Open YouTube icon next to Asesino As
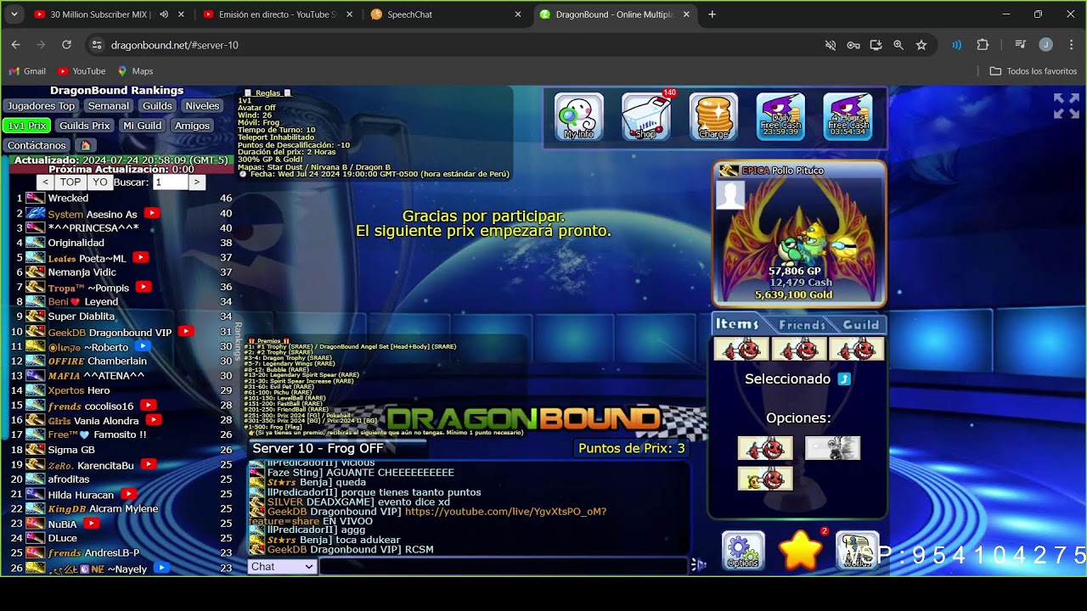Image resolution: width=1087 pixels, height=611 pixels. click(x=152, y=214)
